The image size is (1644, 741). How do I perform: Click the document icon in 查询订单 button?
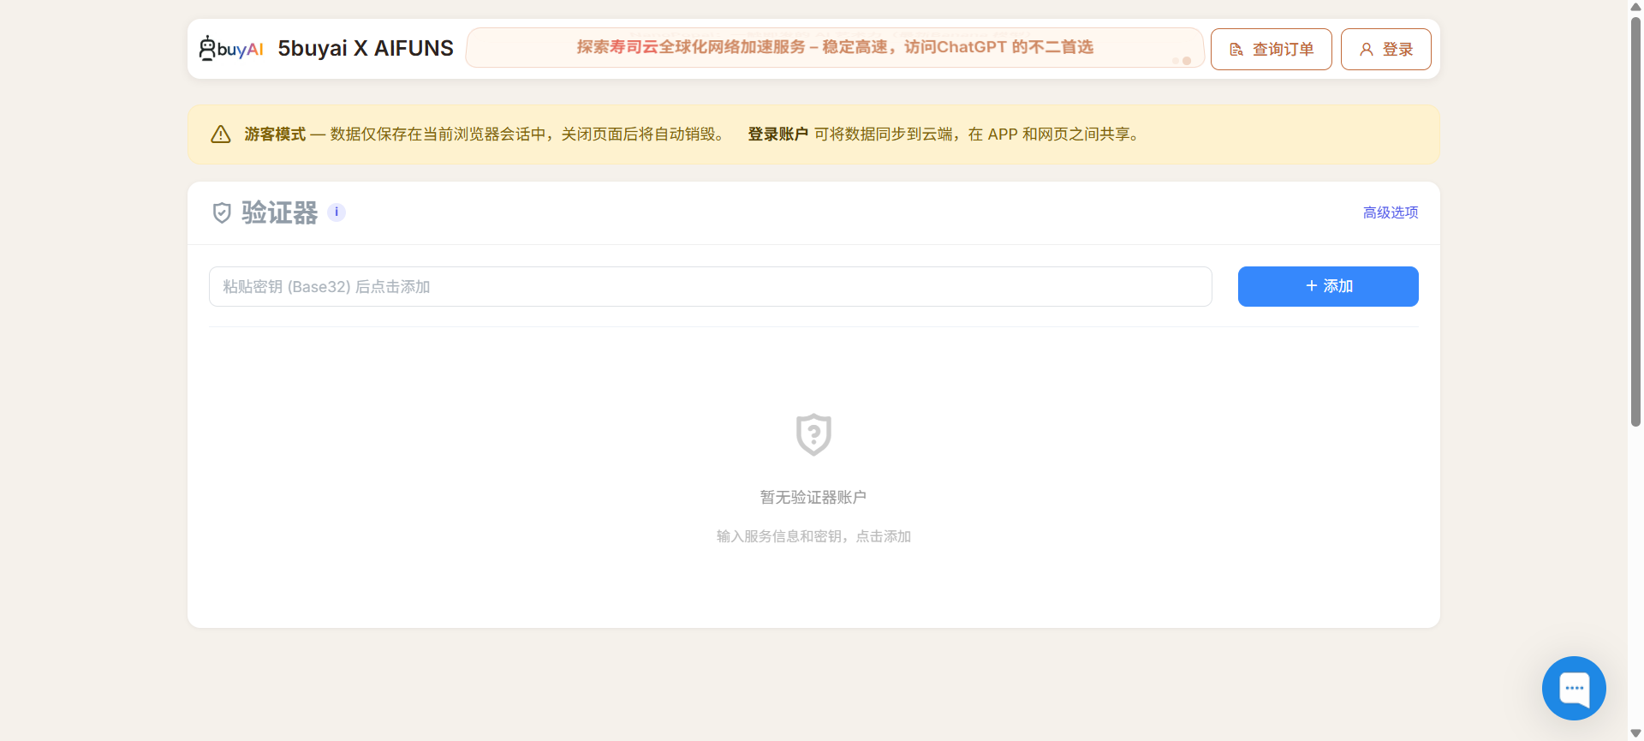pos(1236,50)
